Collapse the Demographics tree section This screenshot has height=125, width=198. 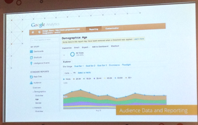coord(33,92)
